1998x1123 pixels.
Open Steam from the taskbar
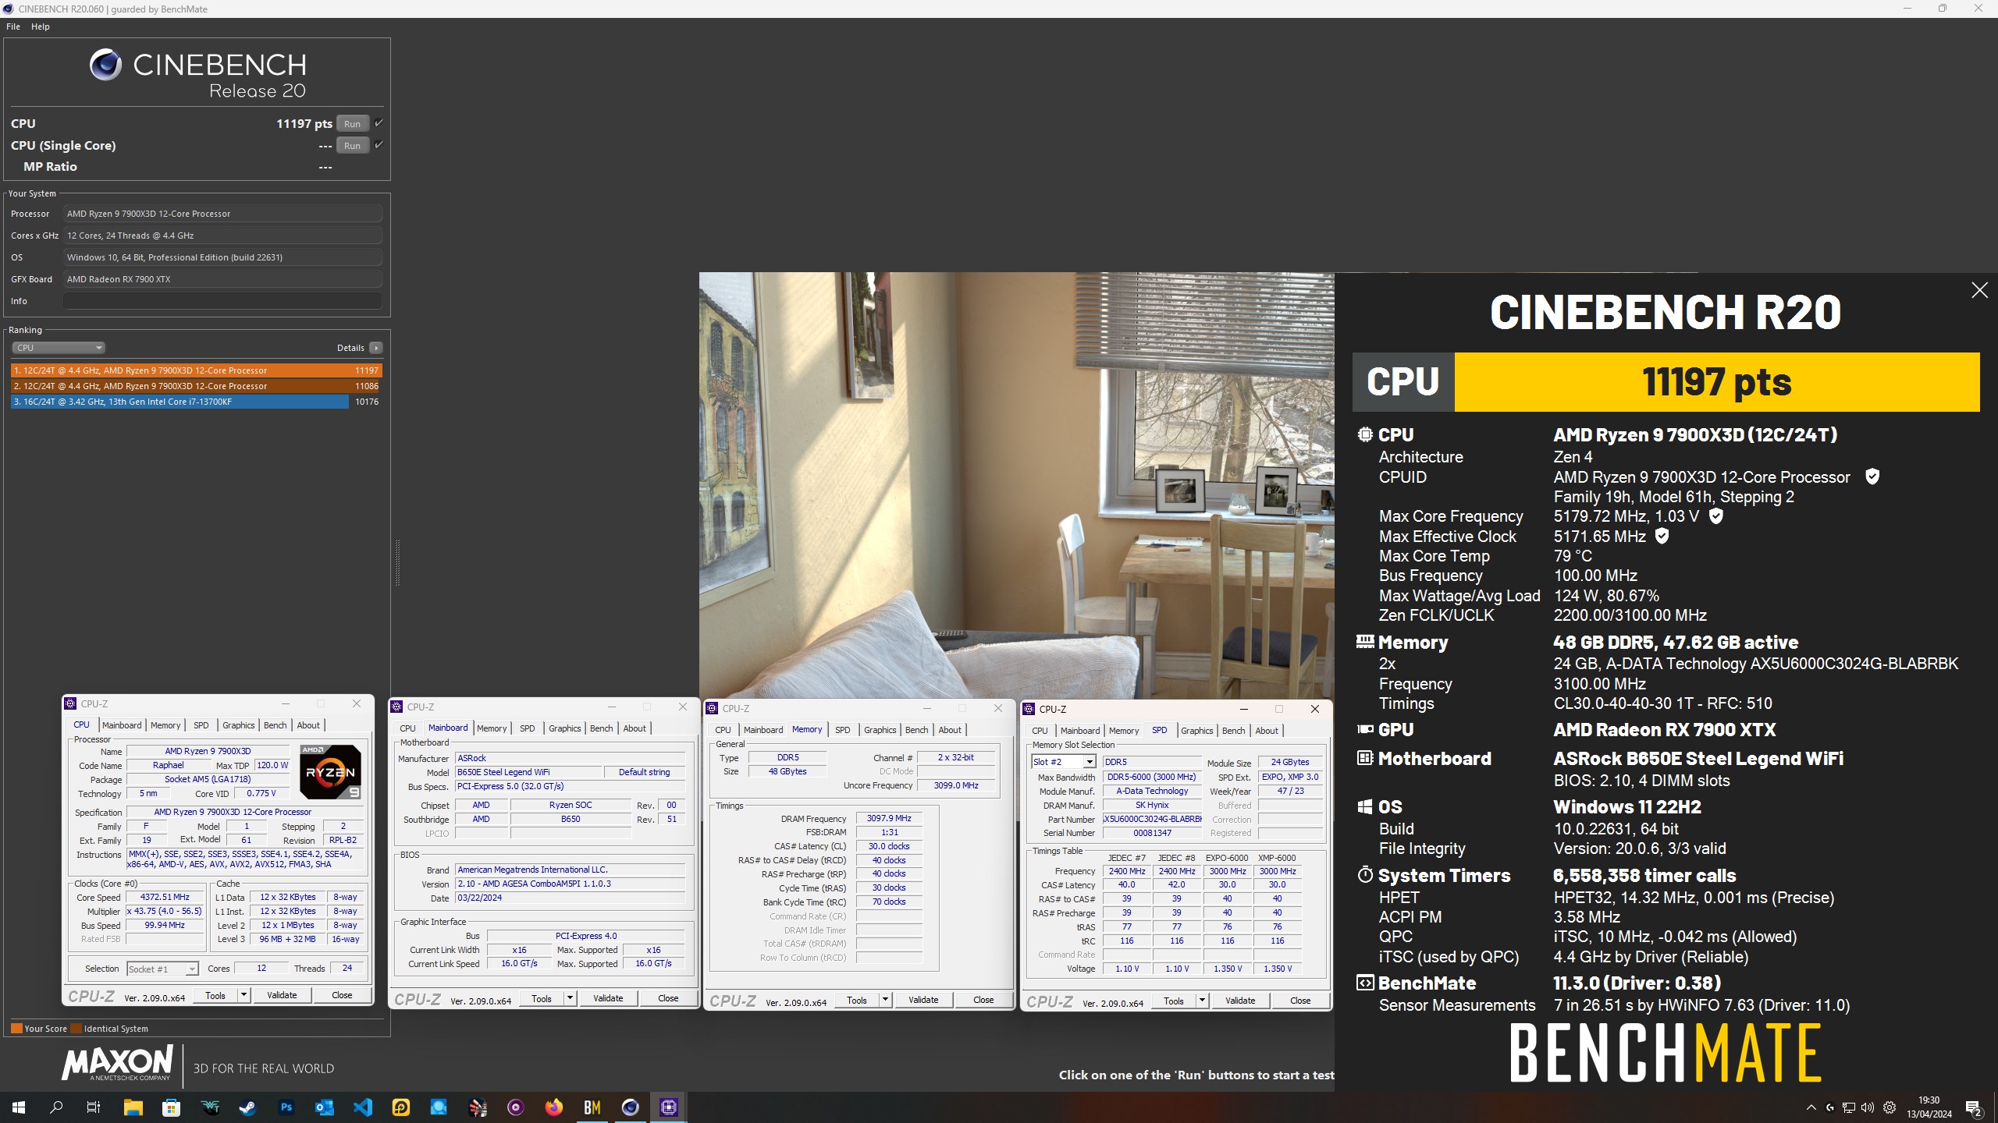pos(248,1107)
